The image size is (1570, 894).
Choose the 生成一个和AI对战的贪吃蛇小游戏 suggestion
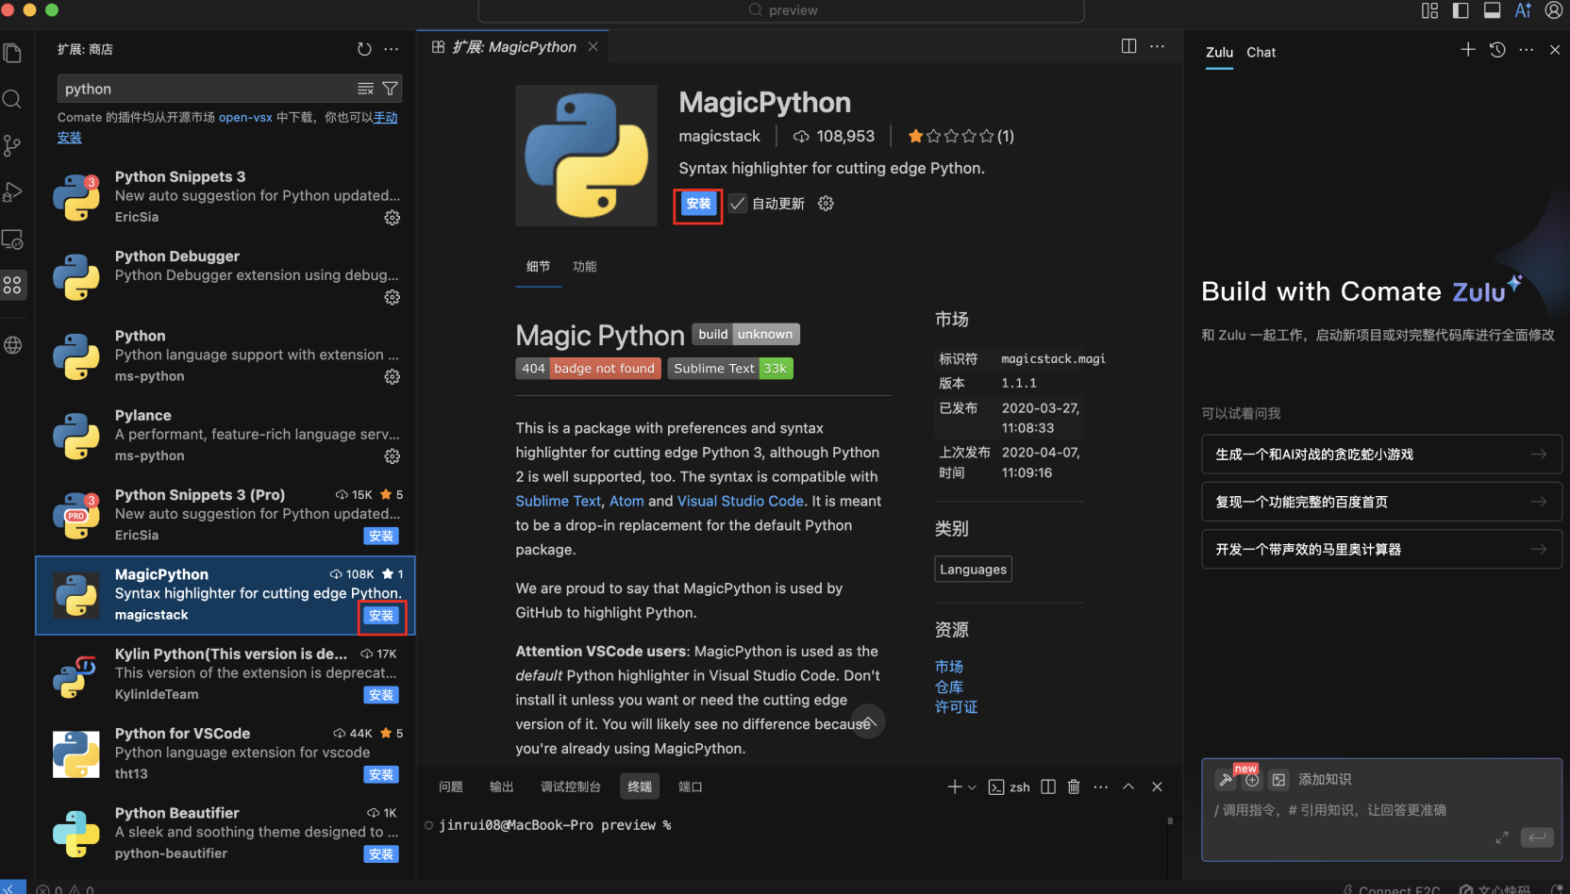click(1381, 455)
